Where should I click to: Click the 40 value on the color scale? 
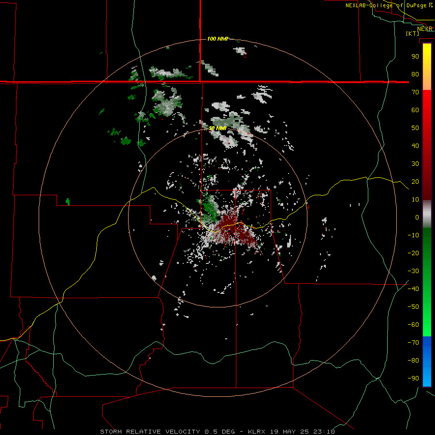click(415, 145)
